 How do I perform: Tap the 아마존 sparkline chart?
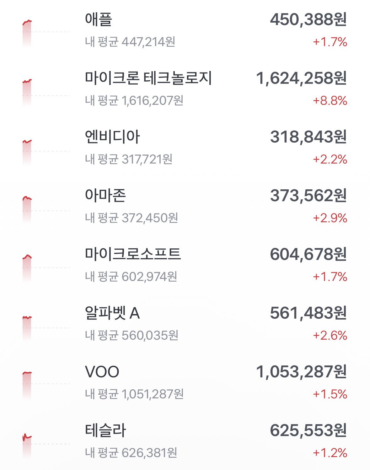[46, 210]
